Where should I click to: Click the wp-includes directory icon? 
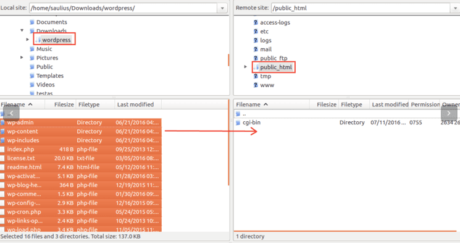click(x=2, y=140)
